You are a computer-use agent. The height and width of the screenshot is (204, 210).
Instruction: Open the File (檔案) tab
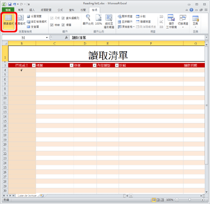[8, 10]
